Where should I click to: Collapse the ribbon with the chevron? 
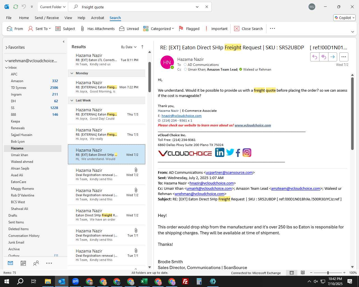coord(353,32)
